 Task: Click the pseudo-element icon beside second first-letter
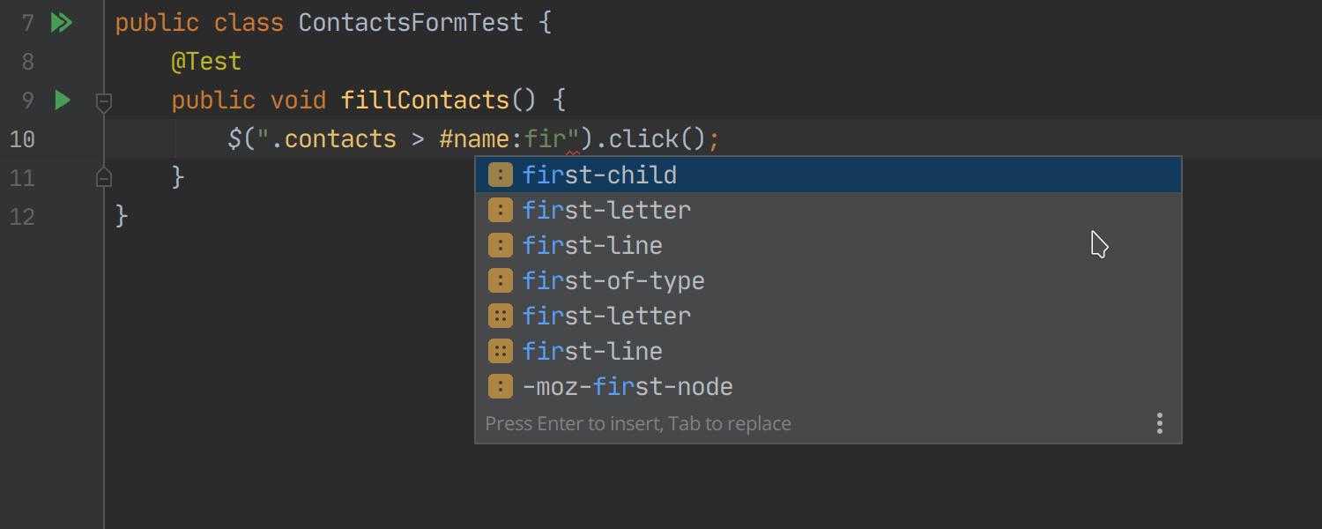coord(501,316)
